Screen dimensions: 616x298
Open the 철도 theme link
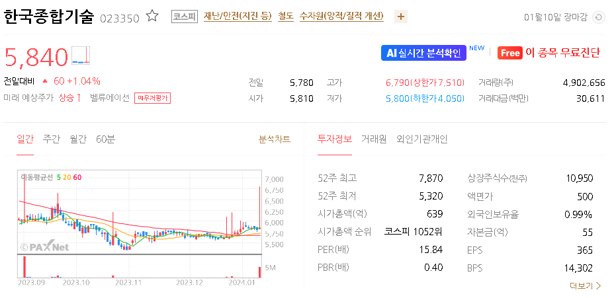[286, 17]
